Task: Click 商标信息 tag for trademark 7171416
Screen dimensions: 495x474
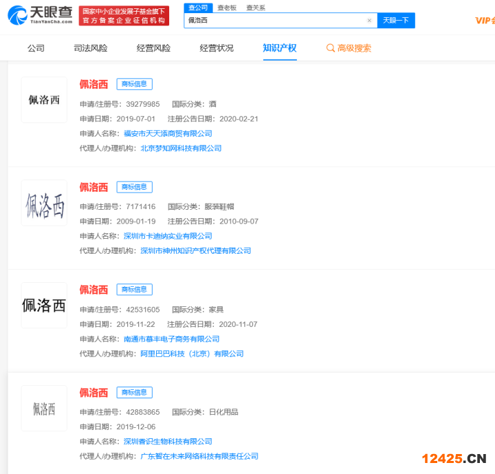Action: 135,187
